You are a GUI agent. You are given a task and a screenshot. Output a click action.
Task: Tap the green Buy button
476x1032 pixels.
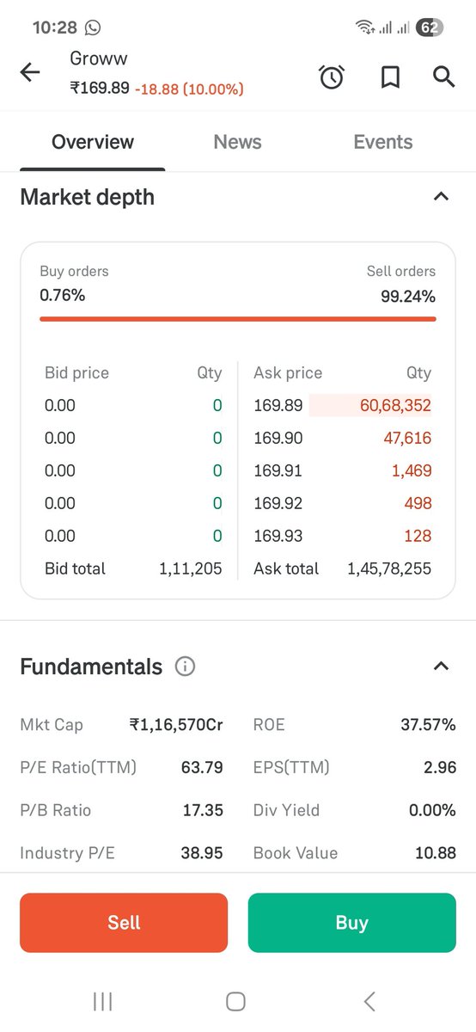coord(352,923)
